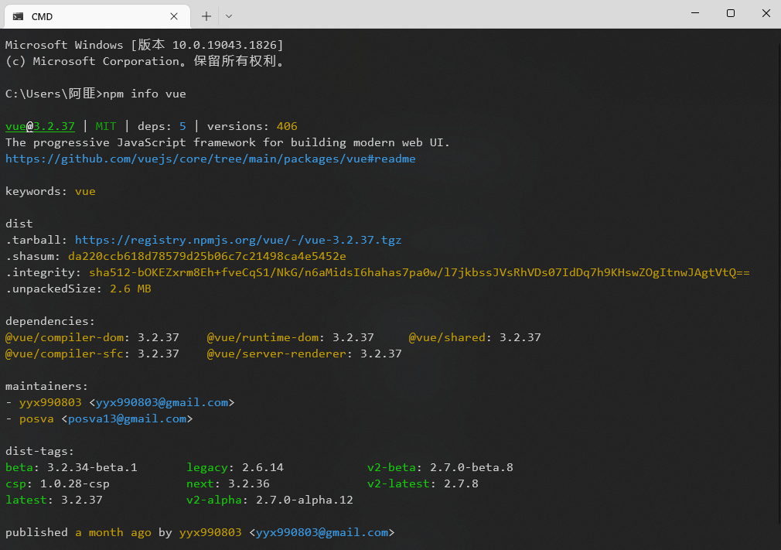The image size is (781, 550).
Task: Click the 'npm info vue' command text
Action: pyautogui.click(x=145, y=94)
